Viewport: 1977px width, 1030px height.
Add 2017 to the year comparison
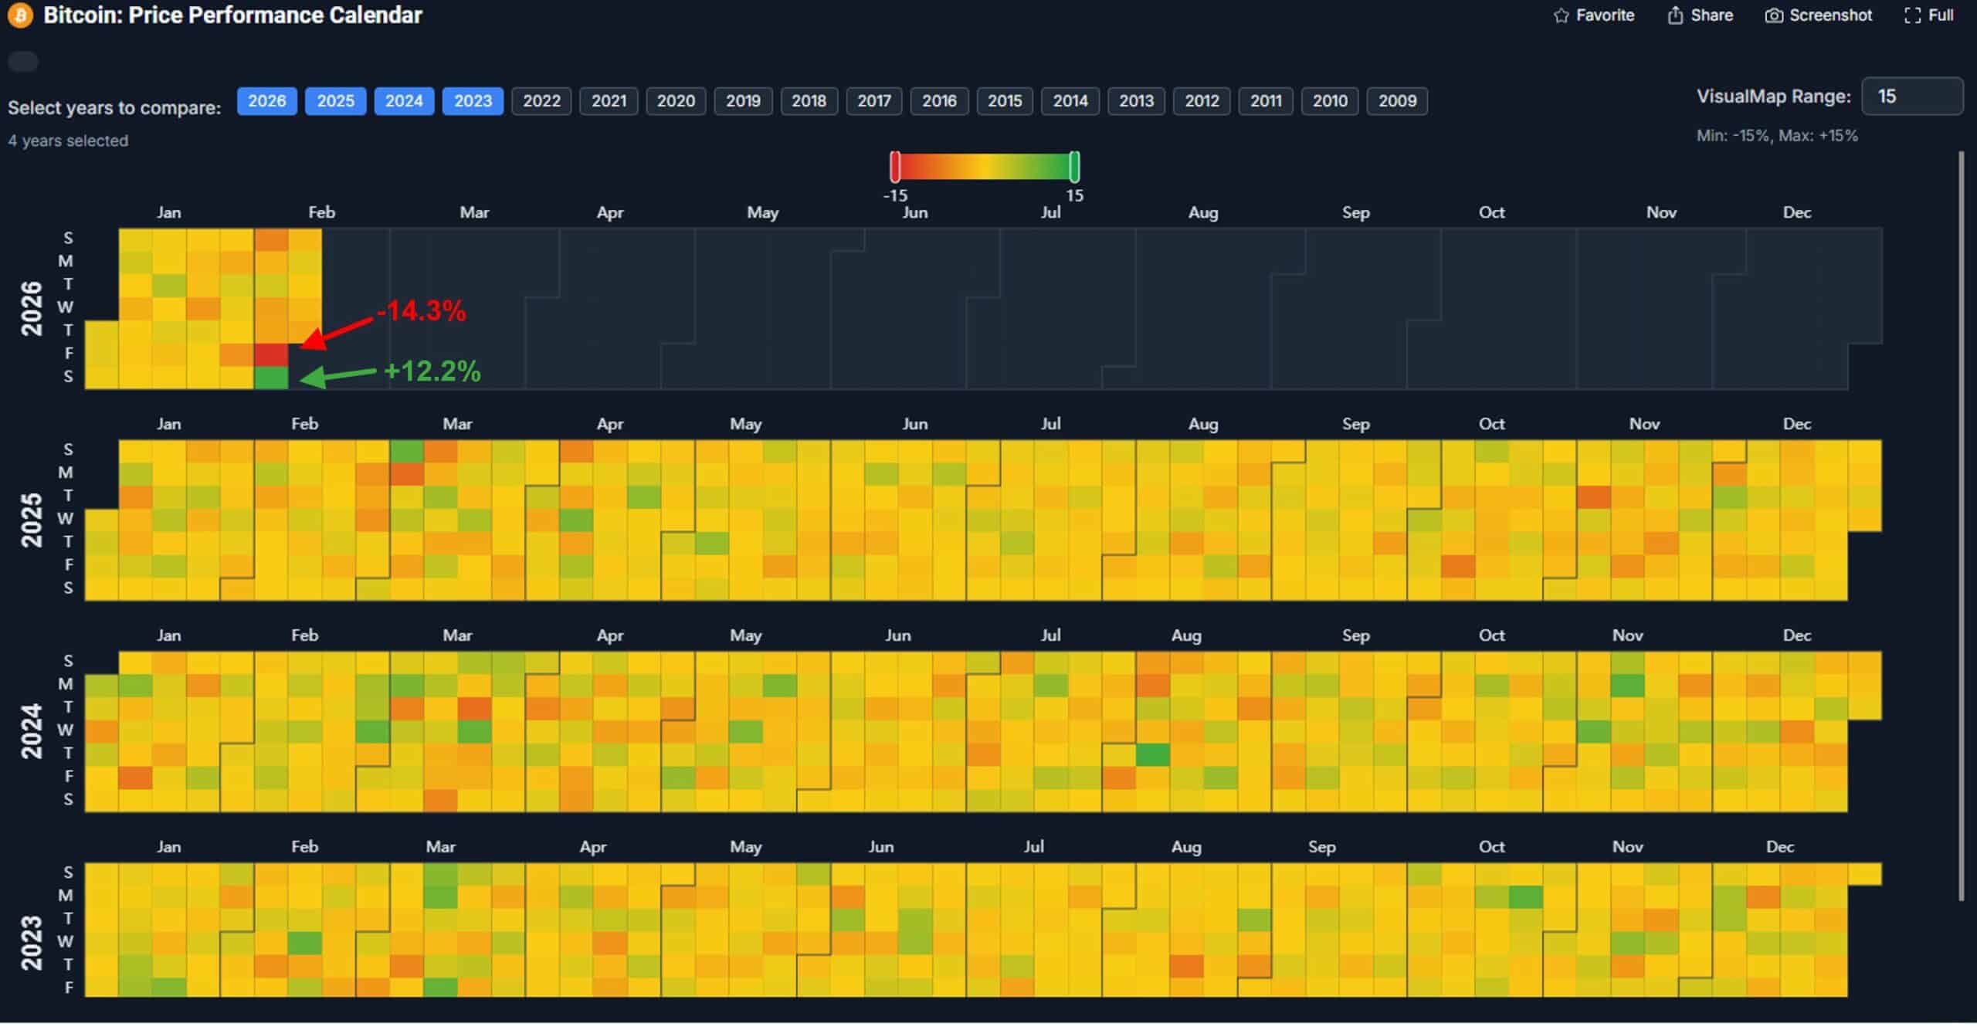tap(873, 101)
